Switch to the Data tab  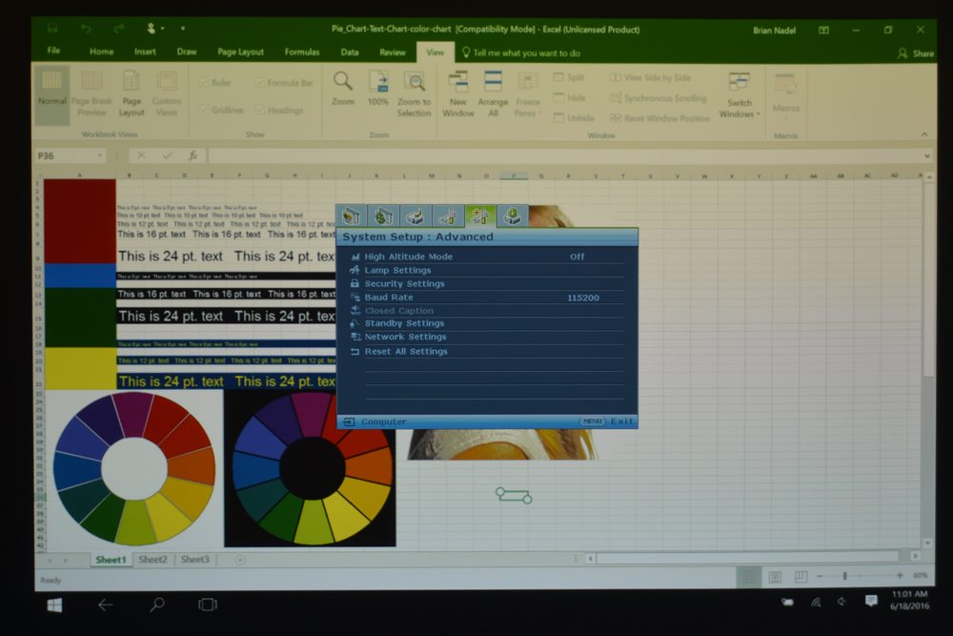click(x=350, y=52)
